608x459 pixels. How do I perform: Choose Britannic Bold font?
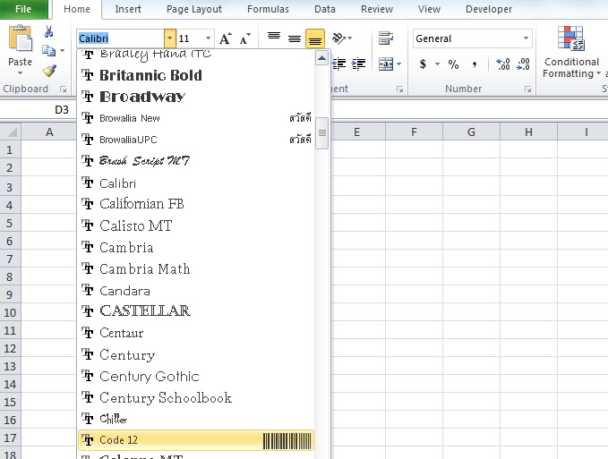tap(196, 75)
